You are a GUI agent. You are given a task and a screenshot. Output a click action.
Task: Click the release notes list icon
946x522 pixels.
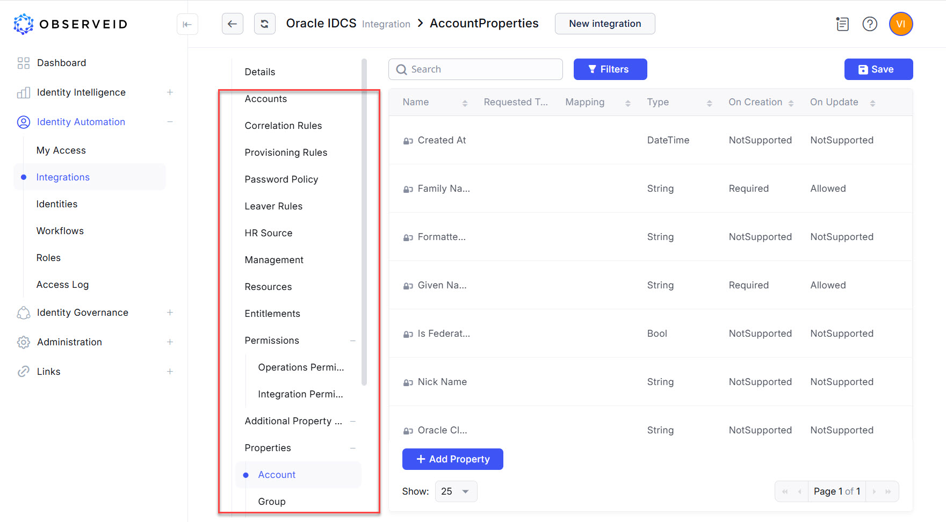click(842, 24)
